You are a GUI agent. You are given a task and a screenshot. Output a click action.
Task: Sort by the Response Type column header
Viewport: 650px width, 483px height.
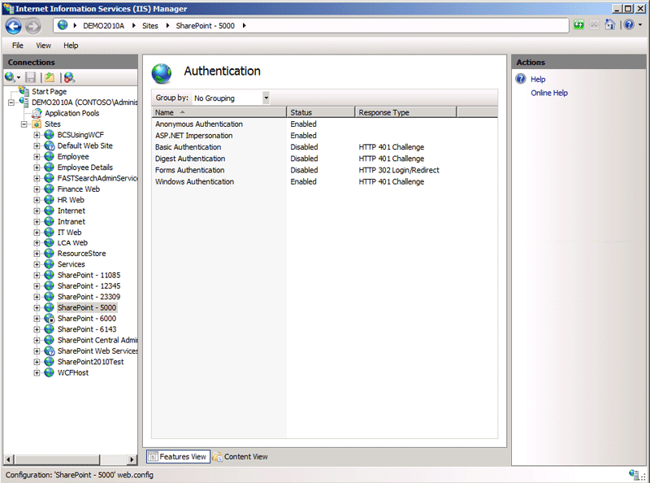coord(405,112)
